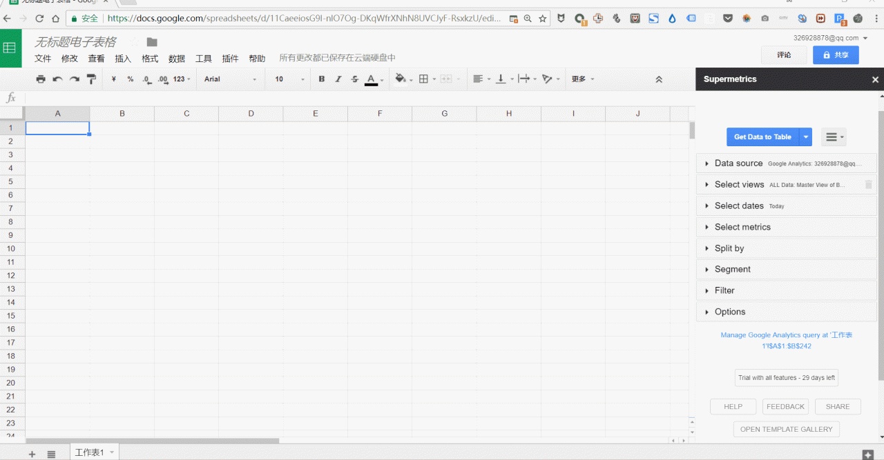This screenshot has width=884, height=460.
Task: Click the print icon in the toolbar
Action: point(41,79)
